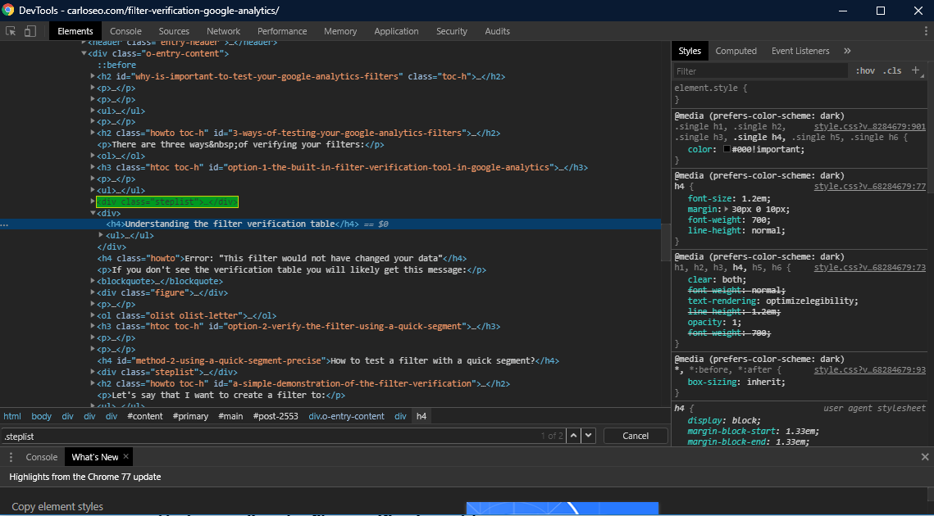This screenshot has width=934, height=516.
Task: Select #main in the breadcrumb bar
Action: coord(230,416)
